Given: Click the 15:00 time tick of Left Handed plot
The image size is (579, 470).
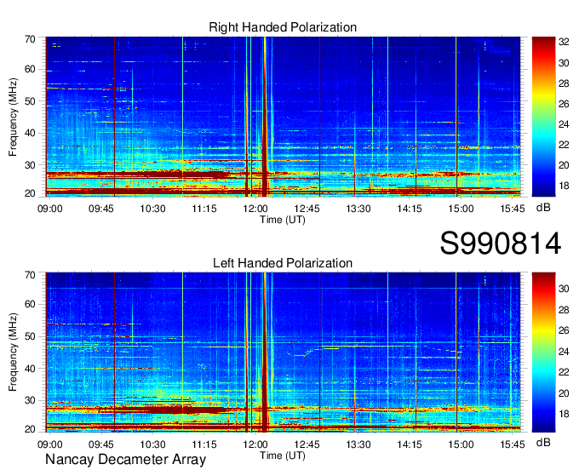Looking at the screenshot, I should coord(461,444).
